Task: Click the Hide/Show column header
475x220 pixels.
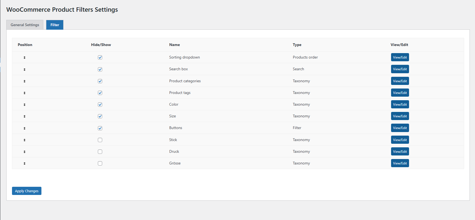Action: [x=101, y=45]
